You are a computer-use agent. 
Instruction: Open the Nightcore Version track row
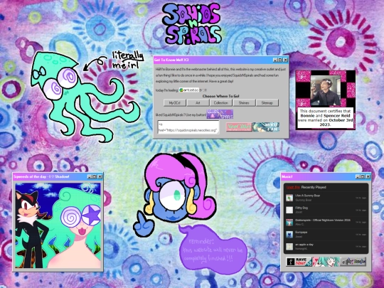(326, 222)
